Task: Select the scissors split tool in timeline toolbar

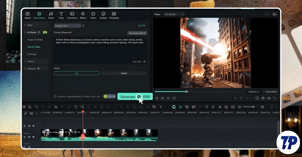Action: (x=56, y=107)
